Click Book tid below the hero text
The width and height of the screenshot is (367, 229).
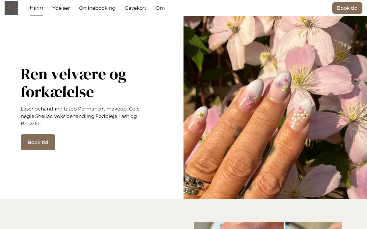(38, 142)
